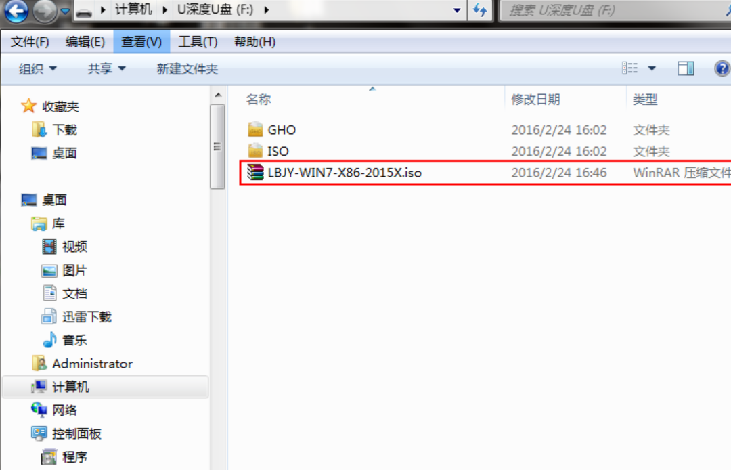Viewport: 731px width, 470px height.
Task: Open the view options dropdown arrow
Action: 652,68
